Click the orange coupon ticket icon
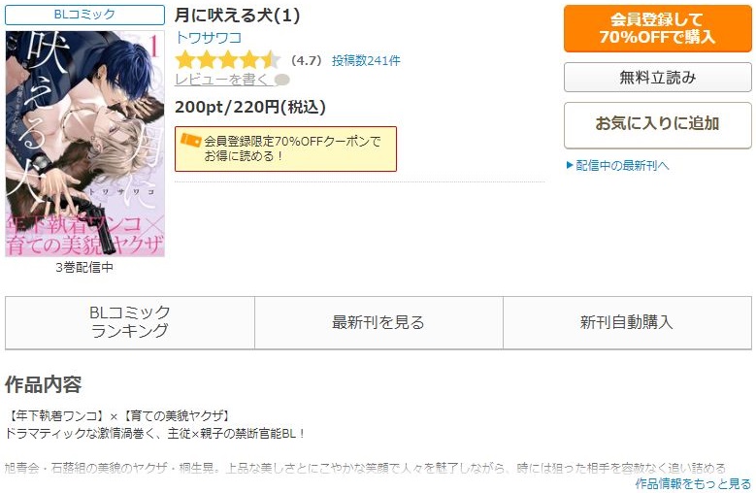Image resolution: width=756 pixels, height=493 pixels. (x=190, y=140)
